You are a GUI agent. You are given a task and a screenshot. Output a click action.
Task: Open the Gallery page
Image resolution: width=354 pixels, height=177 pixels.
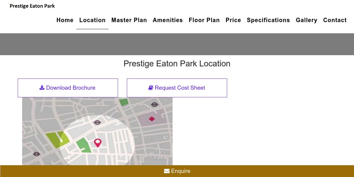(307, 20)
